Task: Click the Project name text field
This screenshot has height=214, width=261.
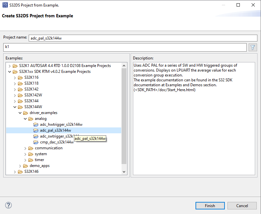Action: point(143,38)
